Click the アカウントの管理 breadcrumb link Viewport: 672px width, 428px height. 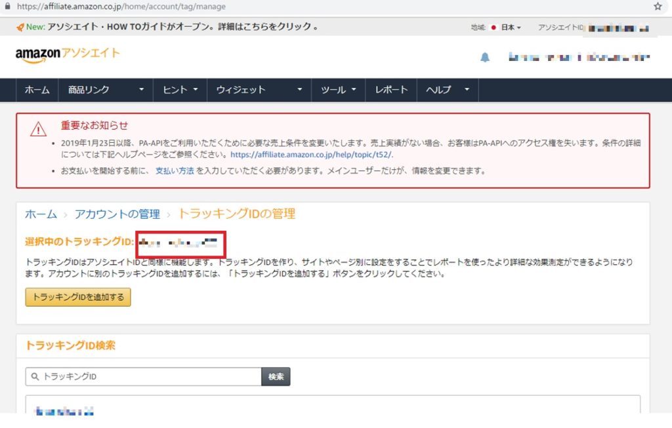point(117,214)
